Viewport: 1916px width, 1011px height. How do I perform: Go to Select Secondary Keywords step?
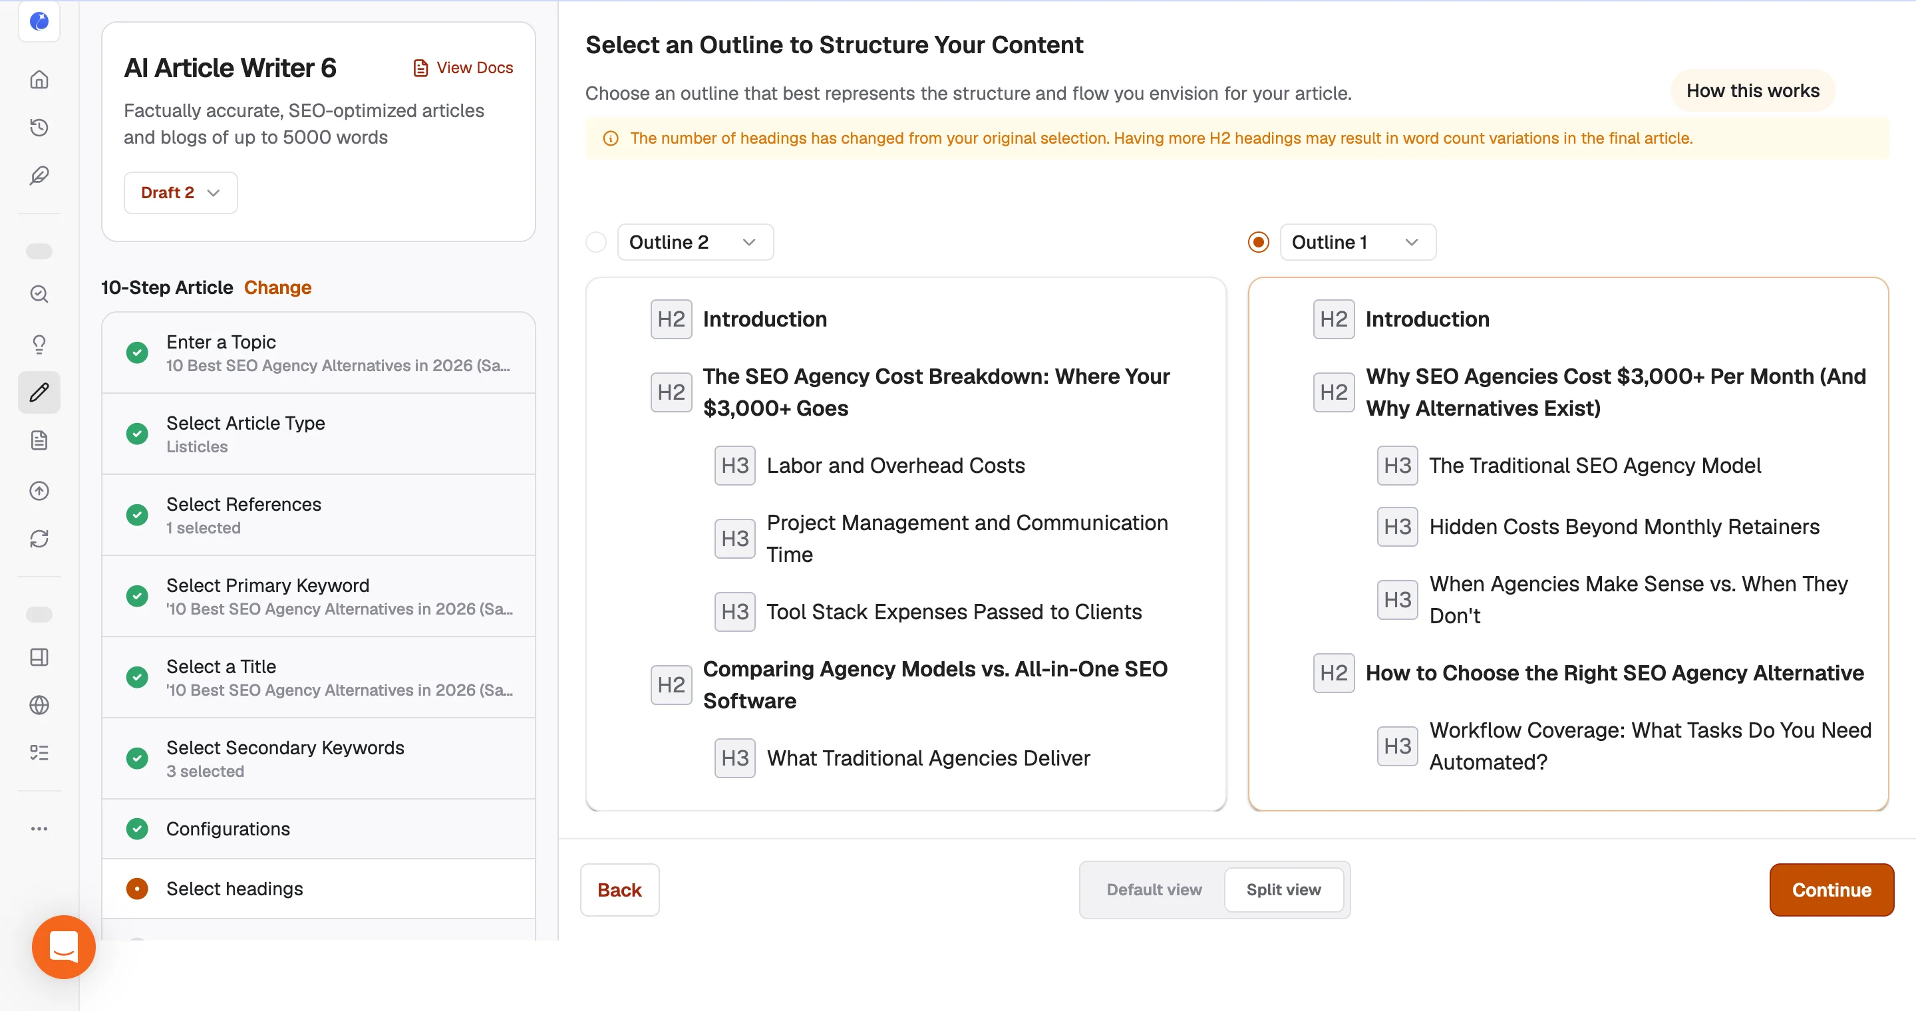(319, 758)
